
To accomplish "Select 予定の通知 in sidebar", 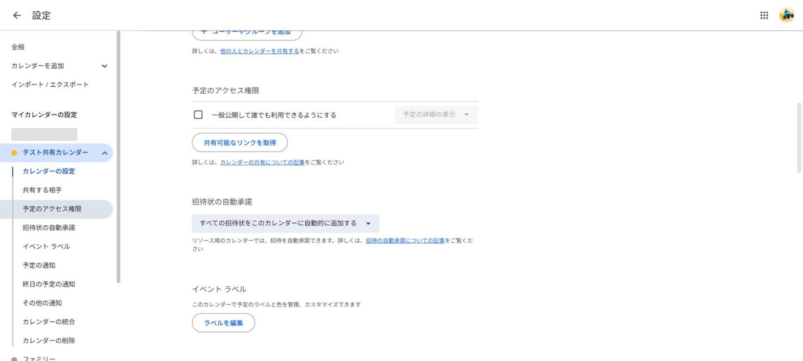I will click(39, 265).
